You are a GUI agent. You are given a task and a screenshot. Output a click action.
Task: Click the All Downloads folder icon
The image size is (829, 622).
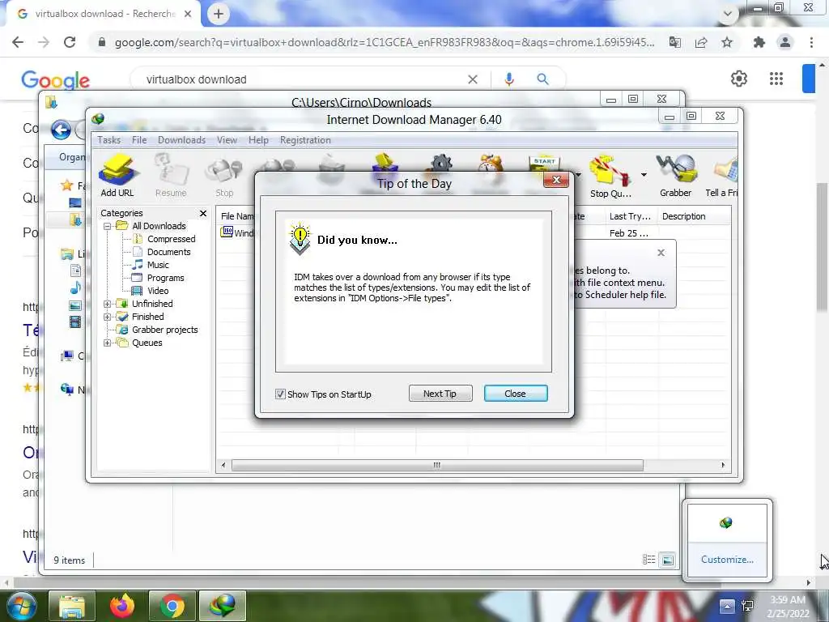click(122, 226)
